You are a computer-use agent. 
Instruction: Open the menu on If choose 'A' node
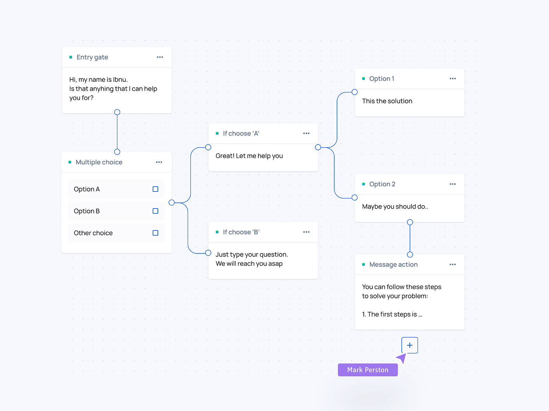[306, 133]
